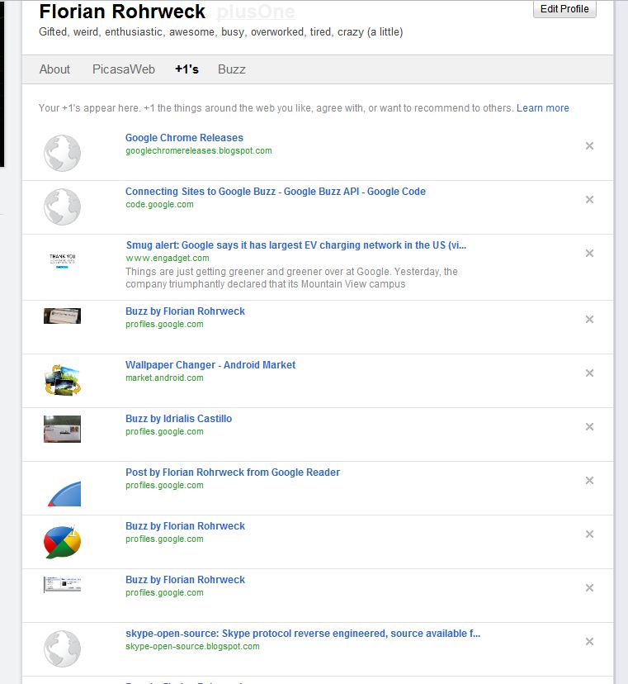Remove the skype-open-source +1 entry
Screen dimensions: 628x684
(x=589, y=641)
